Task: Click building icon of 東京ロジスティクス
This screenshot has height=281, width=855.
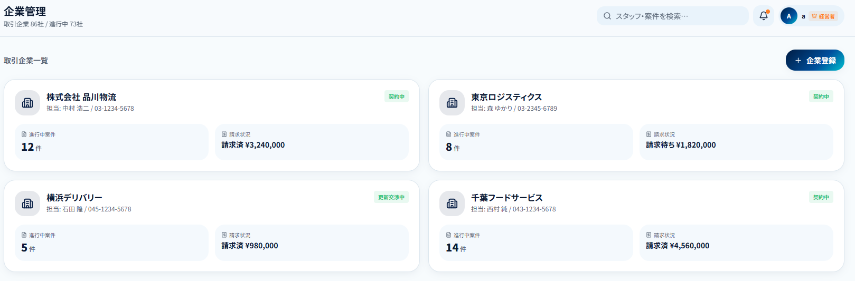Action: (452, 103)
